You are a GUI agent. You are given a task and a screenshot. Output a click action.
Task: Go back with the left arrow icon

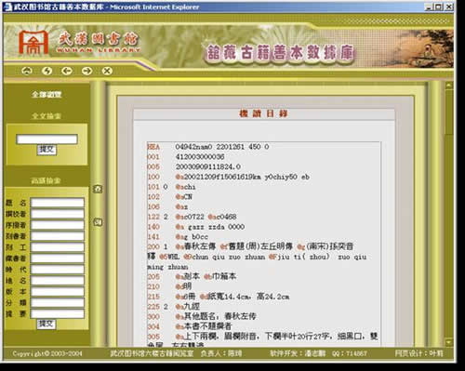click(67, 71)
